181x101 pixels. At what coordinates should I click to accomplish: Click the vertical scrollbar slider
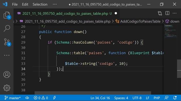click(x=179, y=69)
